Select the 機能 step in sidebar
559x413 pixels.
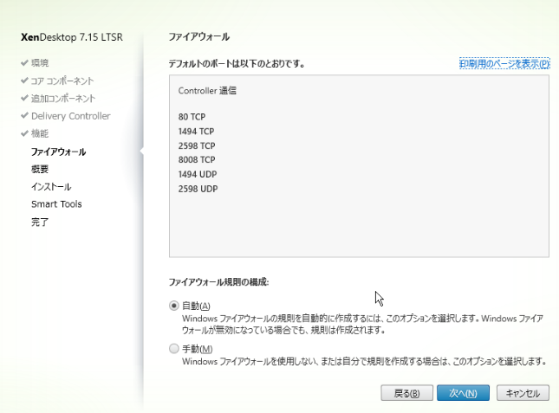click(x=40, y=133)
